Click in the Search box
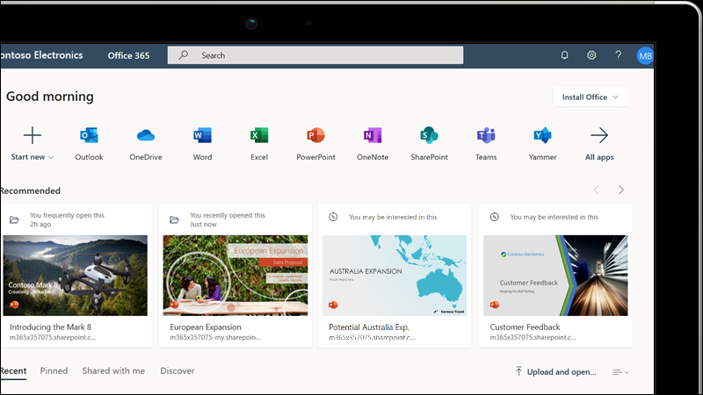 (316, 55)
